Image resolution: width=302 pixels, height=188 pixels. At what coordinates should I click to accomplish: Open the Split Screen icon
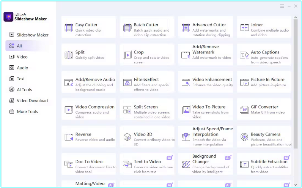click(x=127, y=110)
